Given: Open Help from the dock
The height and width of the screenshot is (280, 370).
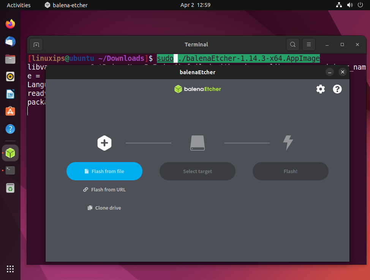Looking at the screenshot, I should point(10,129).
